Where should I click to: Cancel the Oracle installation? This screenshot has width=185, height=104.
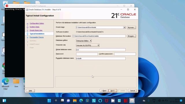coord(132,91)
